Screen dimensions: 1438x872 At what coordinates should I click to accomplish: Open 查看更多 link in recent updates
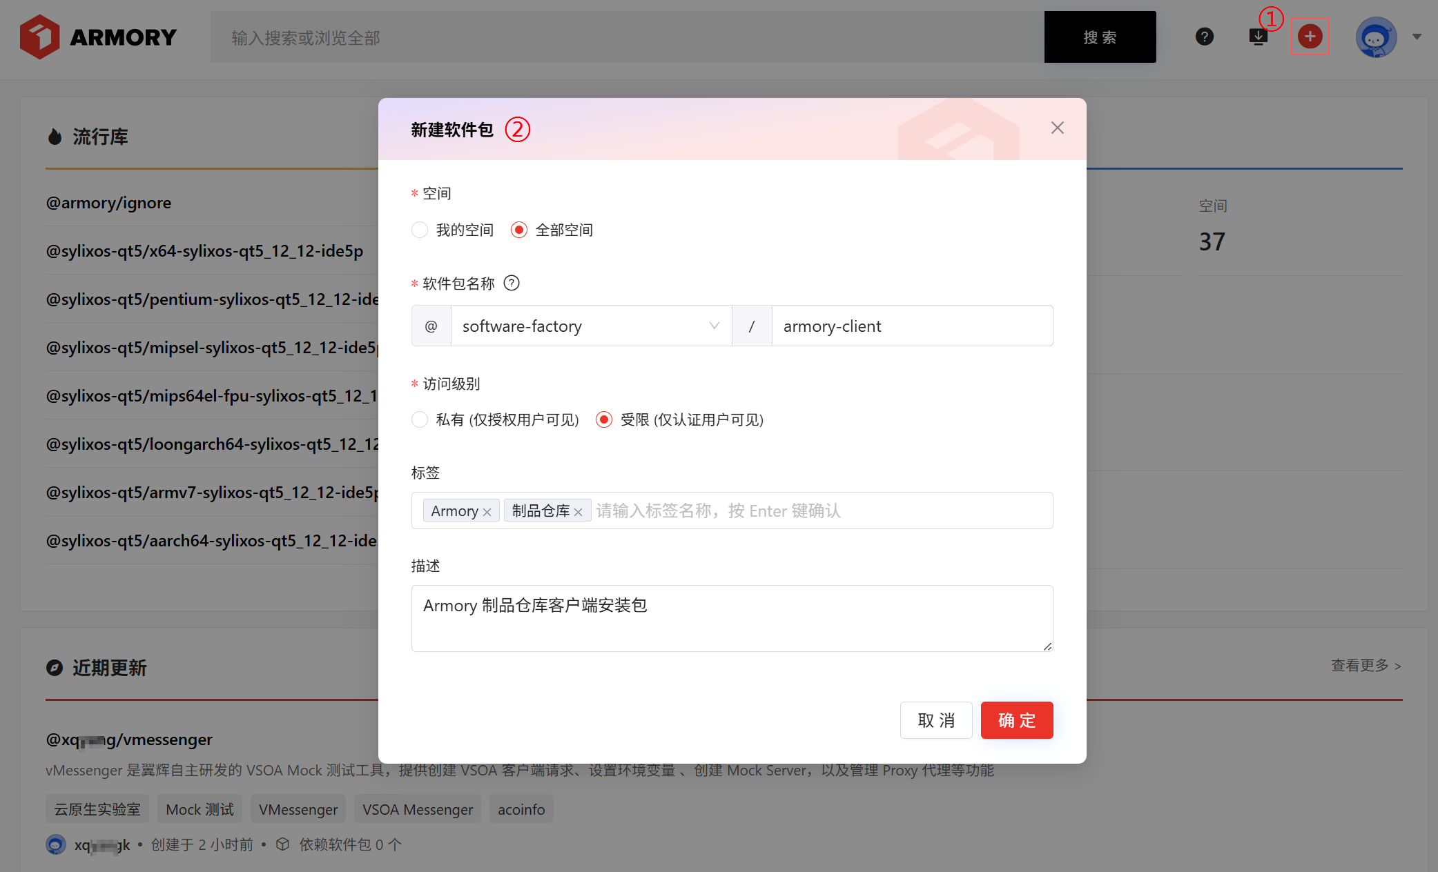coord(1366,665)
